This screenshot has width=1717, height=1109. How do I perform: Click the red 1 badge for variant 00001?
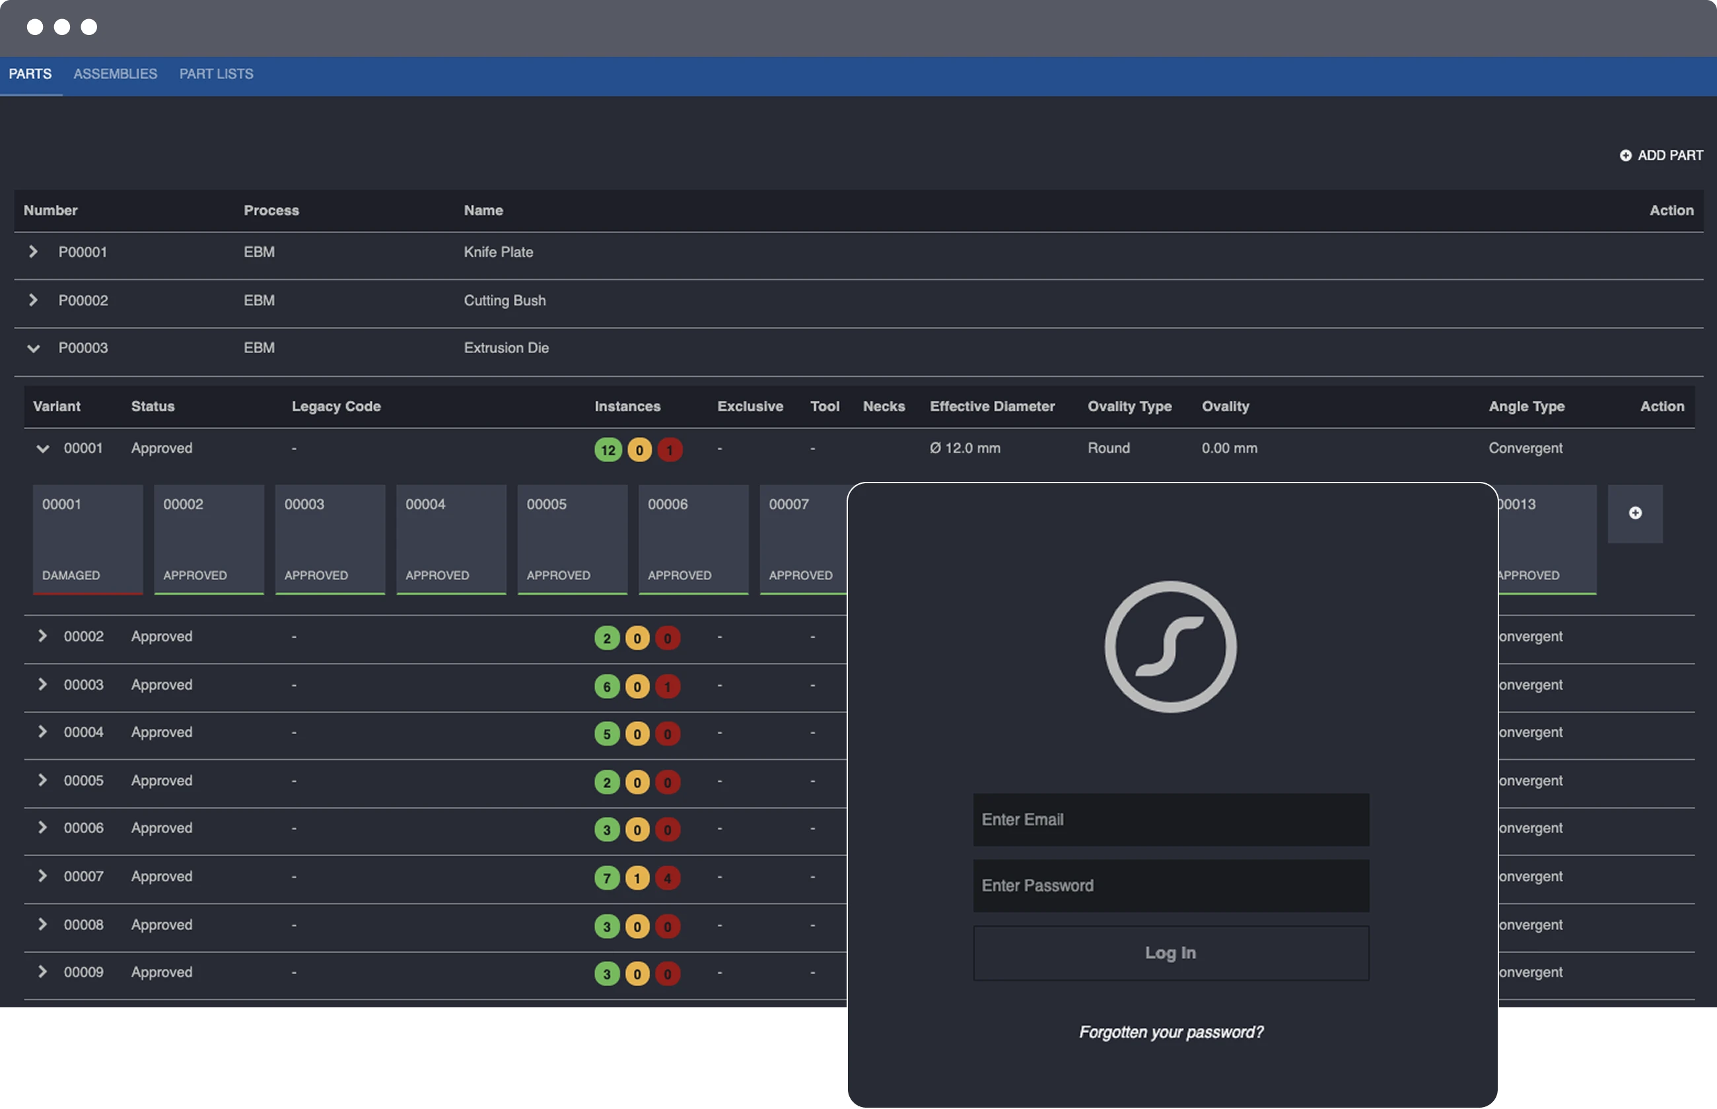click(670, 450)
